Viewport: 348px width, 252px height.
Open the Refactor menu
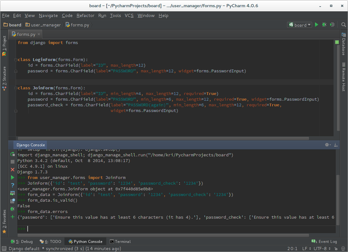click(86, 16)
